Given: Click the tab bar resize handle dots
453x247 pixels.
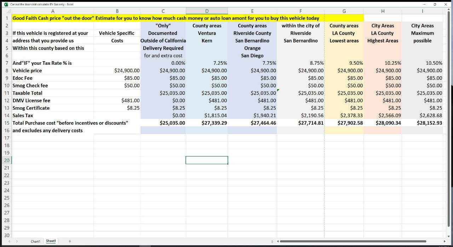Looking at the screenshot, I should 272,241.
